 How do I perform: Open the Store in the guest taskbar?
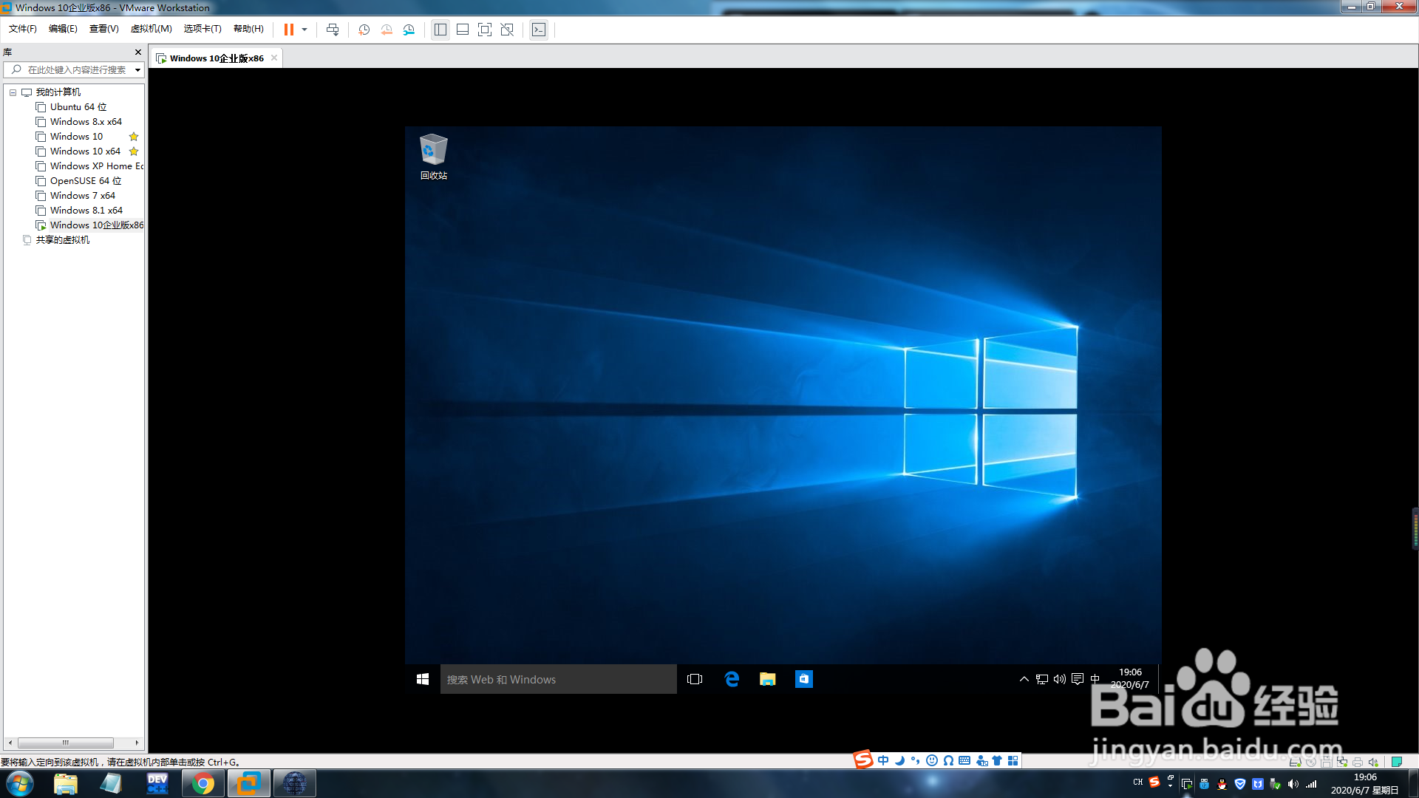[x=804, y=679]
